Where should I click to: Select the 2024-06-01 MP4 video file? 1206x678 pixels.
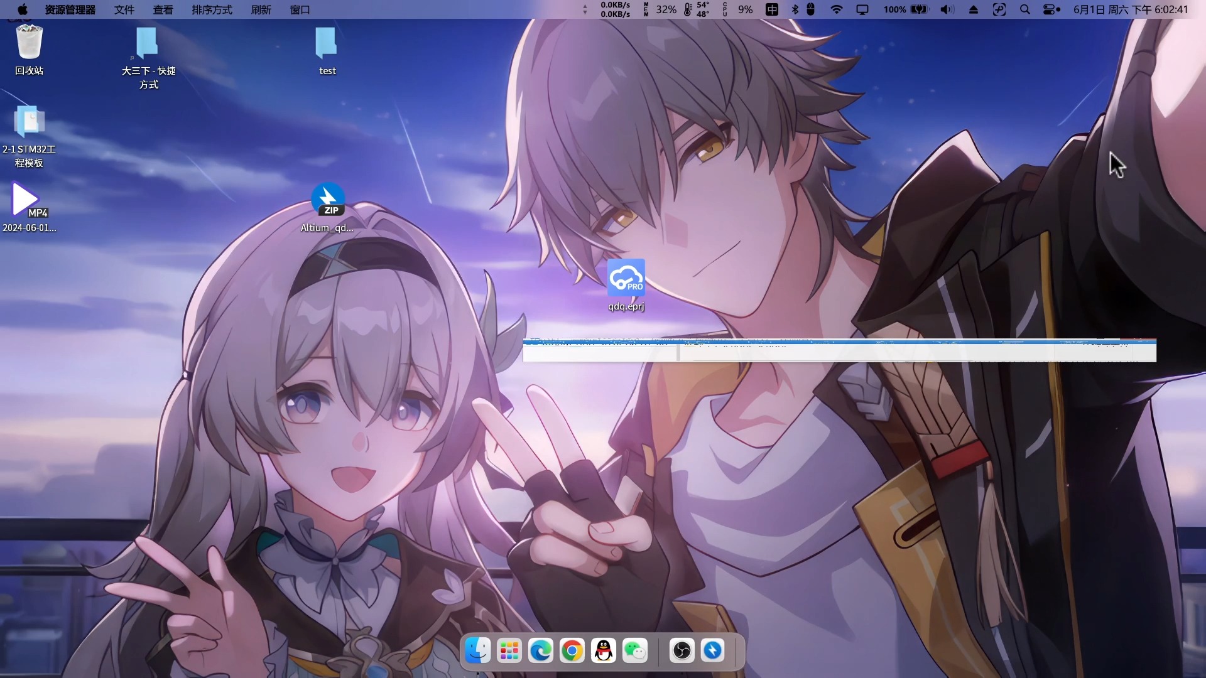[29, 207]
